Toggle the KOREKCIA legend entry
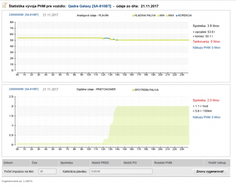The width and height of the screenshot is (236, 187). click(x=184, y=16)
